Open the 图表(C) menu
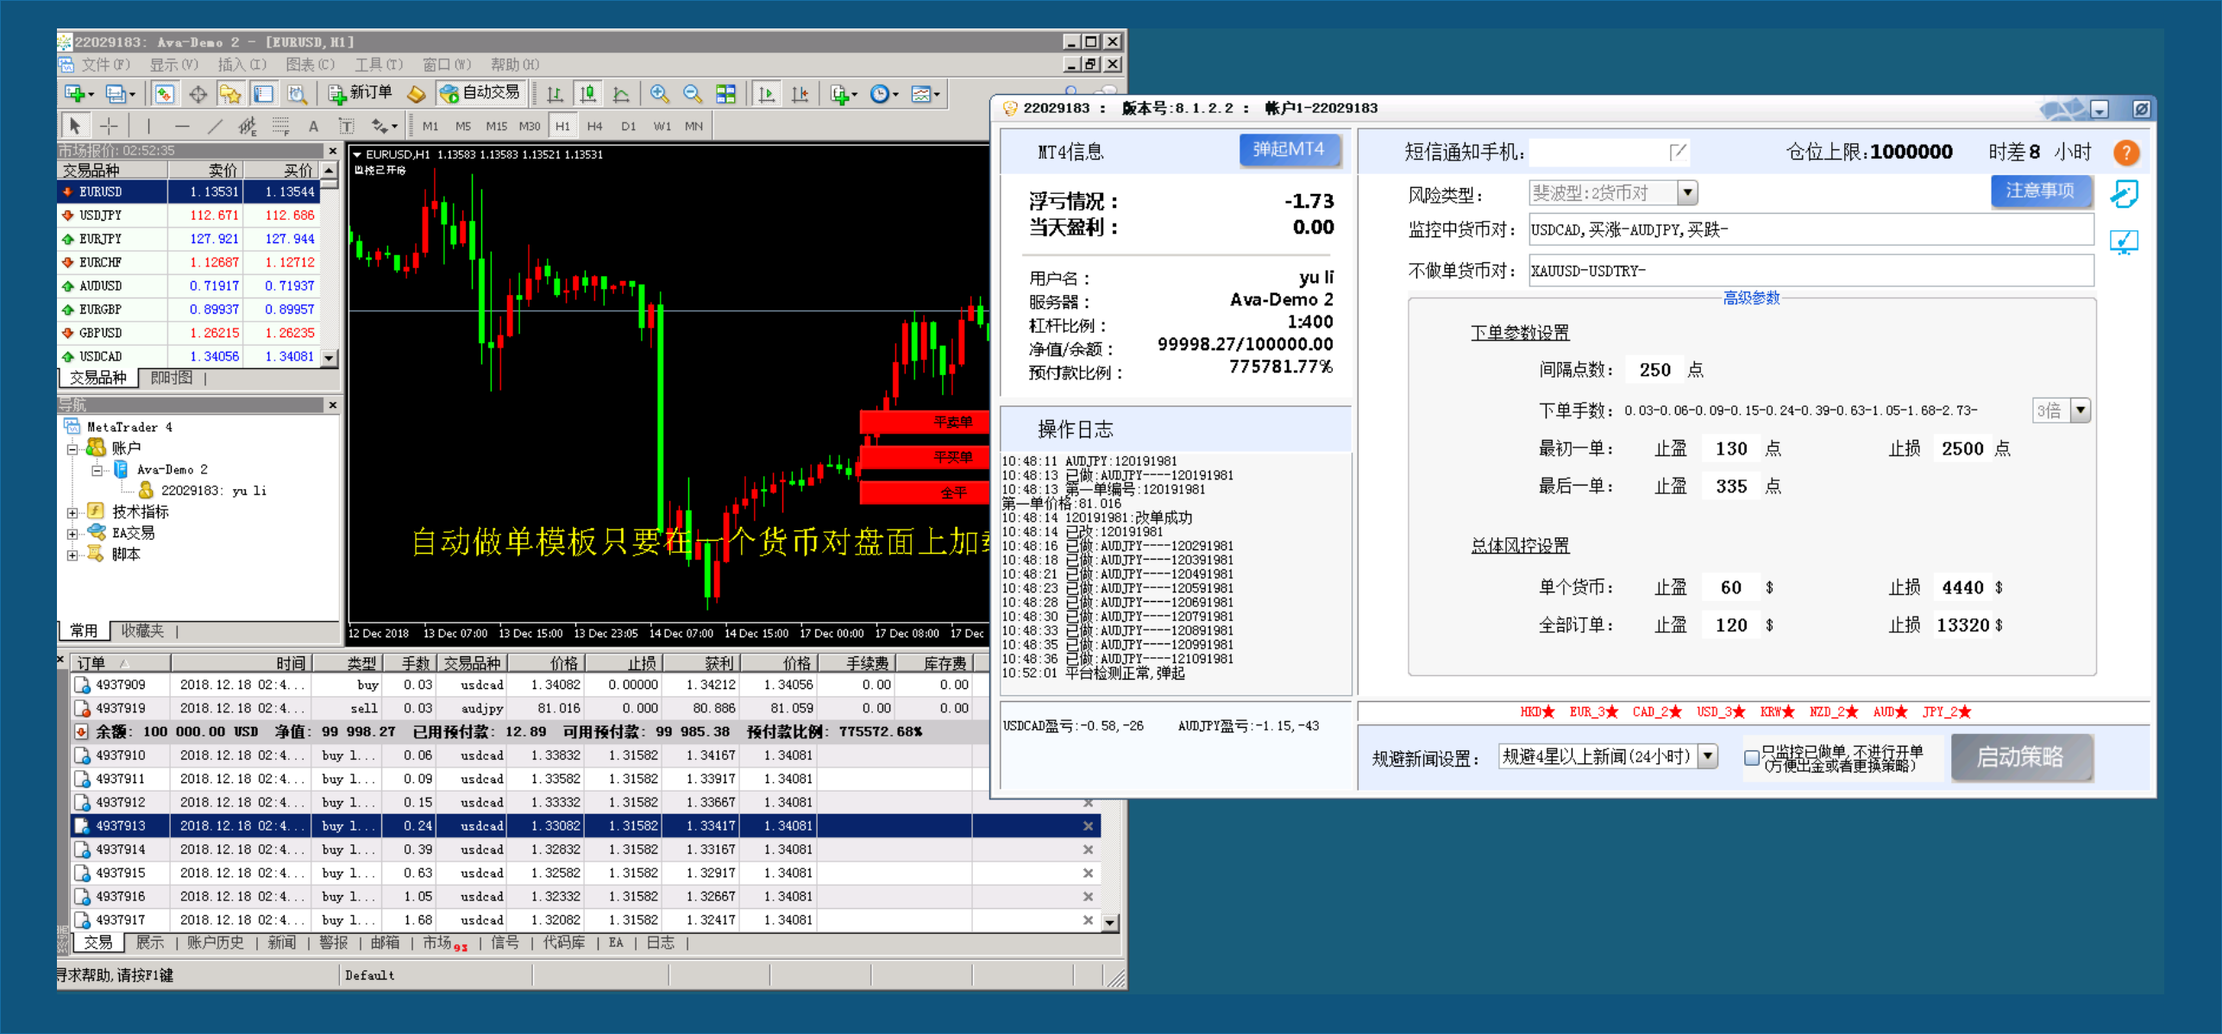 (x=310, y=65)
